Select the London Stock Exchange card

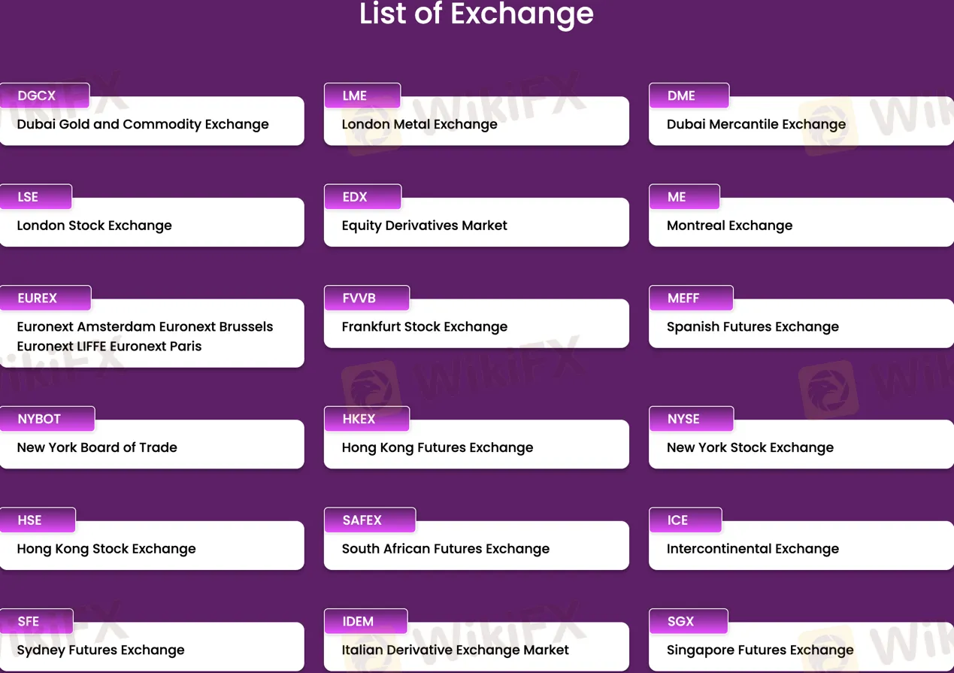point(150,226)
